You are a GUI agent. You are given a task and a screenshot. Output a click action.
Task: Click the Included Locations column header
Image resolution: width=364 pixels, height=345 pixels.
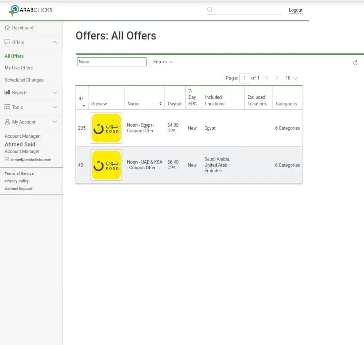pos(214,100)
